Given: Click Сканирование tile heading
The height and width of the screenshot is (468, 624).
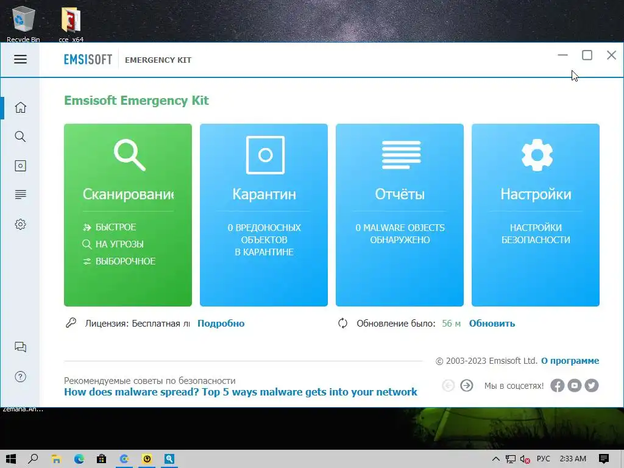Looking at the screenshot, I should point(128,194).
